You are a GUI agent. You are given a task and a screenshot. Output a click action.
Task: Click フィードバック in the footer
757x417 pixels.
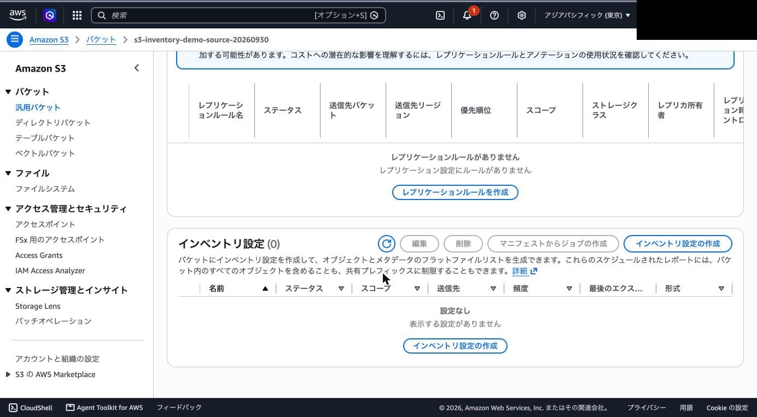coord(179,408)
